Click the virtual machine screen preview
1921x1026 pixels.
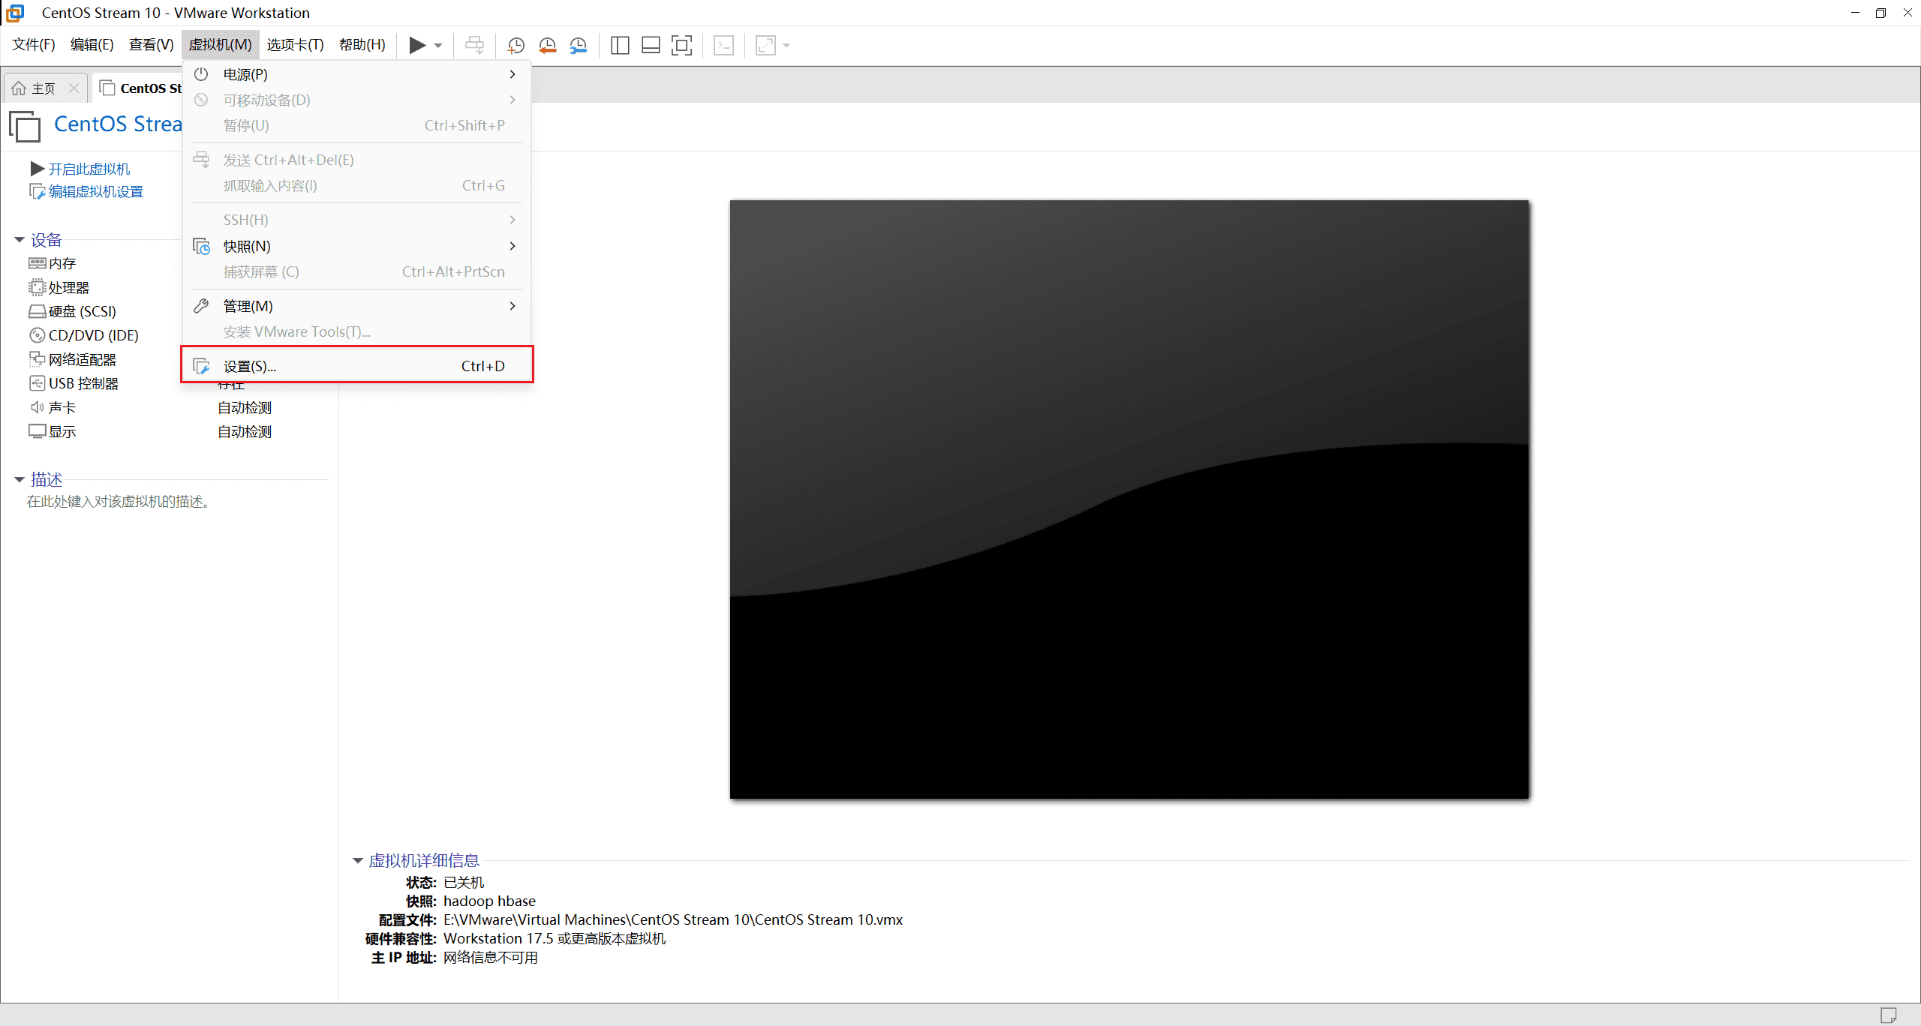(x=1129, y=499)
